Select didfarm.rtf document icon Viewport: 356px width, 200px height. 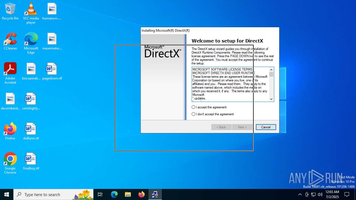[x=31, y=132]
